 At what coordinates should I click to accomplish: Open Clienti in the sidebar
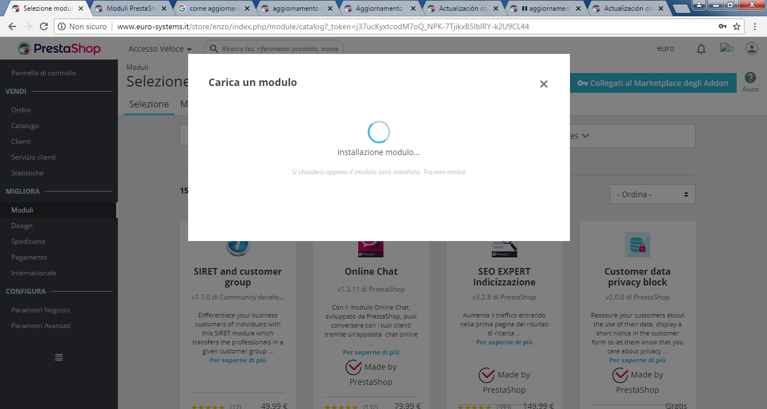pos(21,142)
